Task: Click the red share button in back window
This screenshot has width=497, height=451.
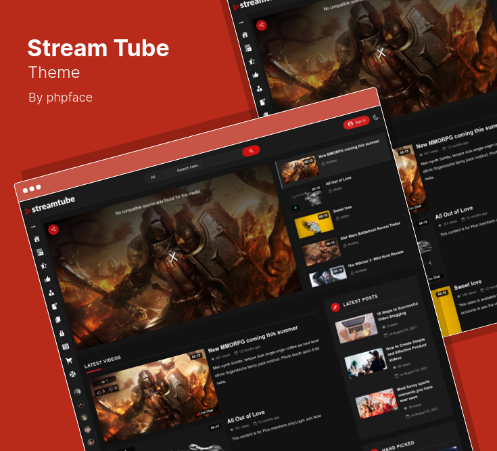Action: point(262,25)
